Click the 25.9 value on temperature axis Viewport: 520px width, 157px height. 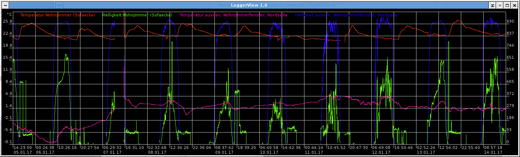(7, 22)
